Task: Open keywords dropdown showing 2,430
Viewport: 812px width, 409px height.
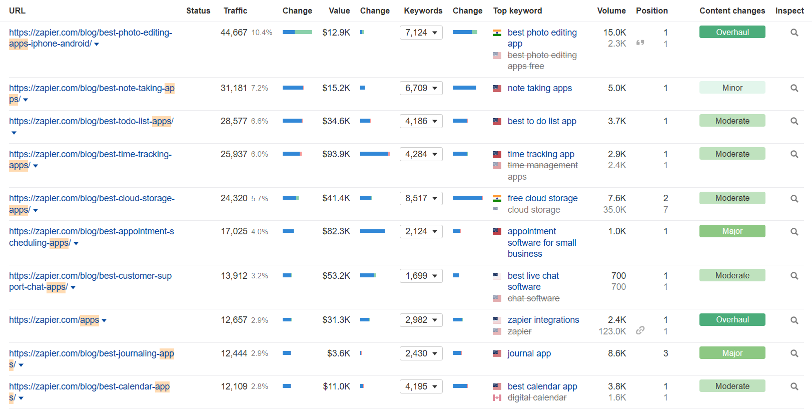Action: [421, 353]
